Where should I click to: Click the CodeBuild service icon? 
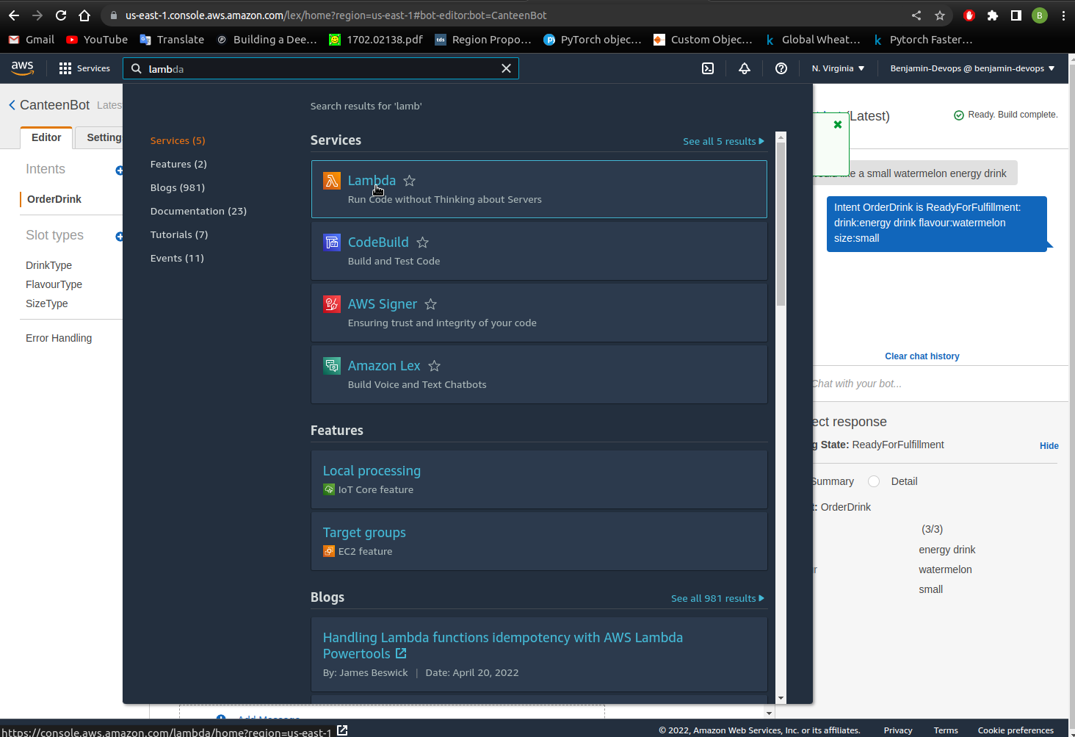pos(332,242)
